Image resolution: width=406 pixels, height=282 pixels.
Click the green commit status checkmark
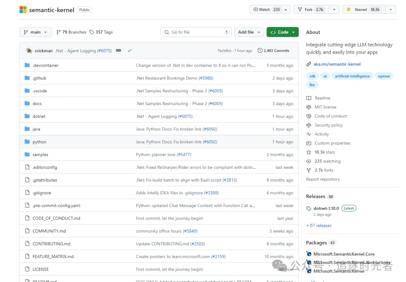[130, 51]
